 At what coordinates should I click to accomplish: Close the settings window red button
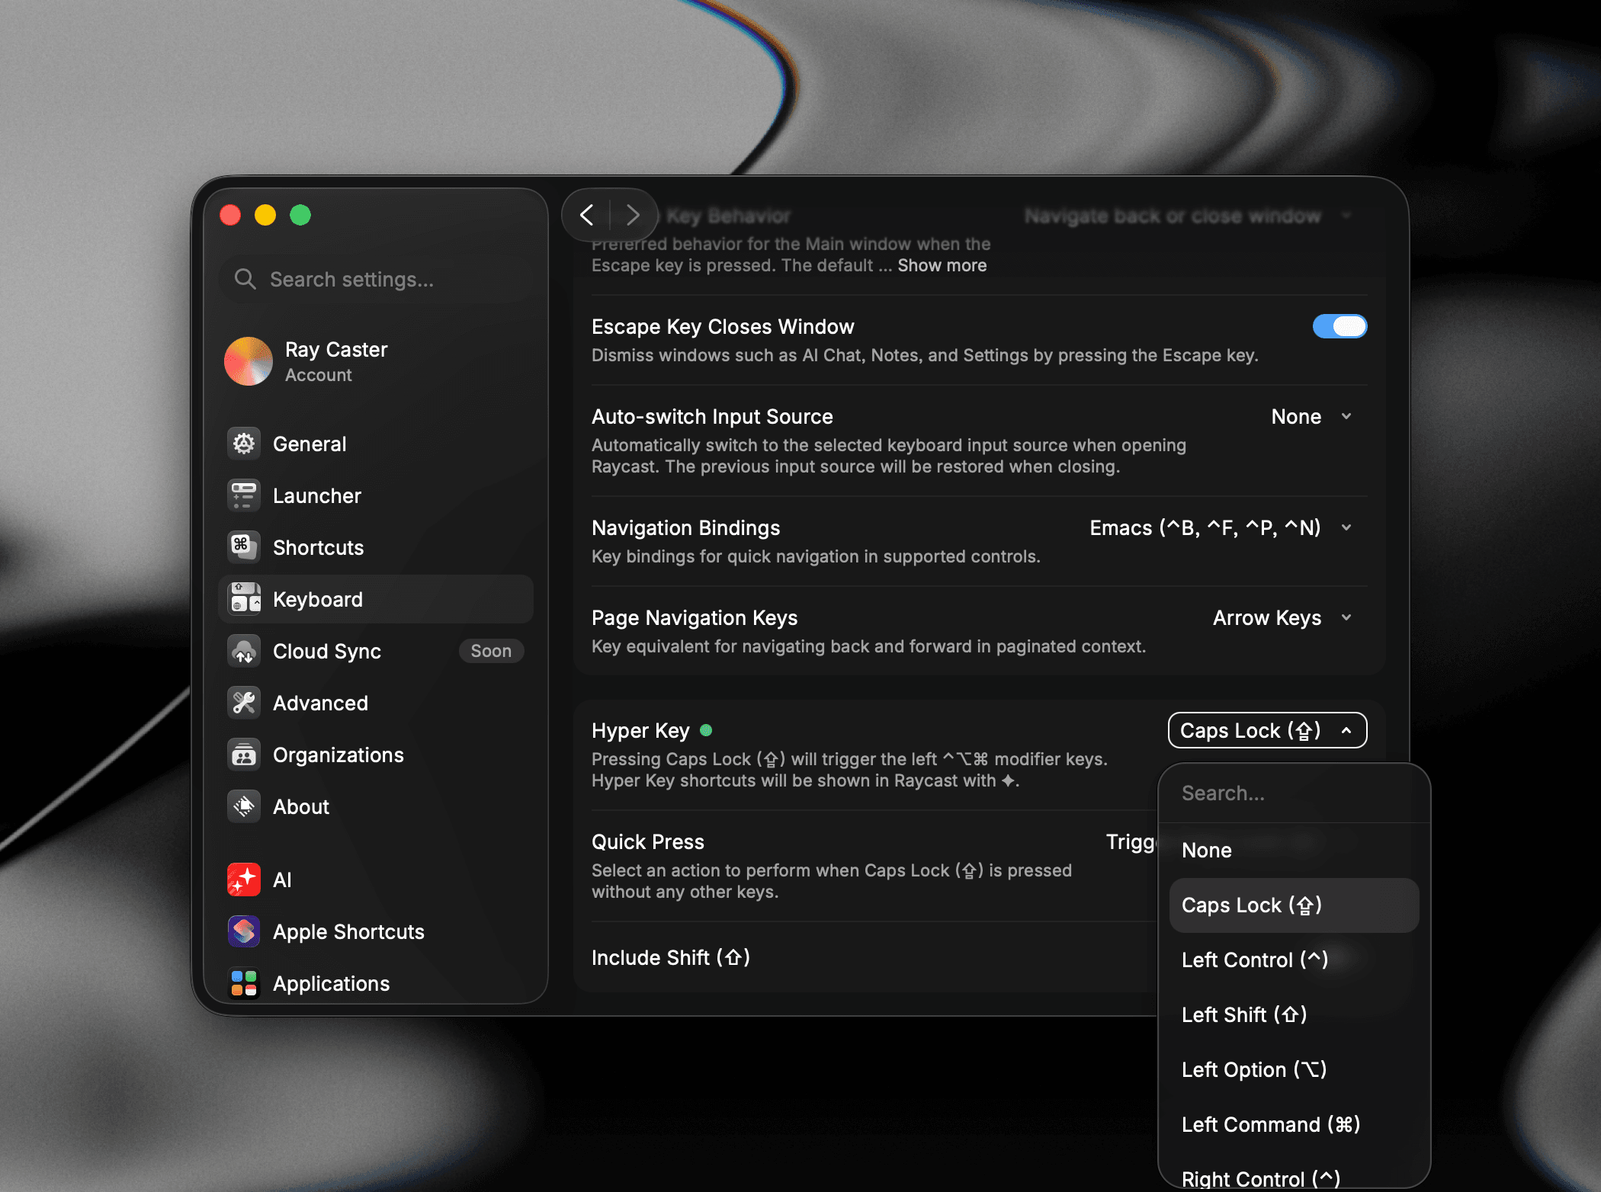point(230,215)
